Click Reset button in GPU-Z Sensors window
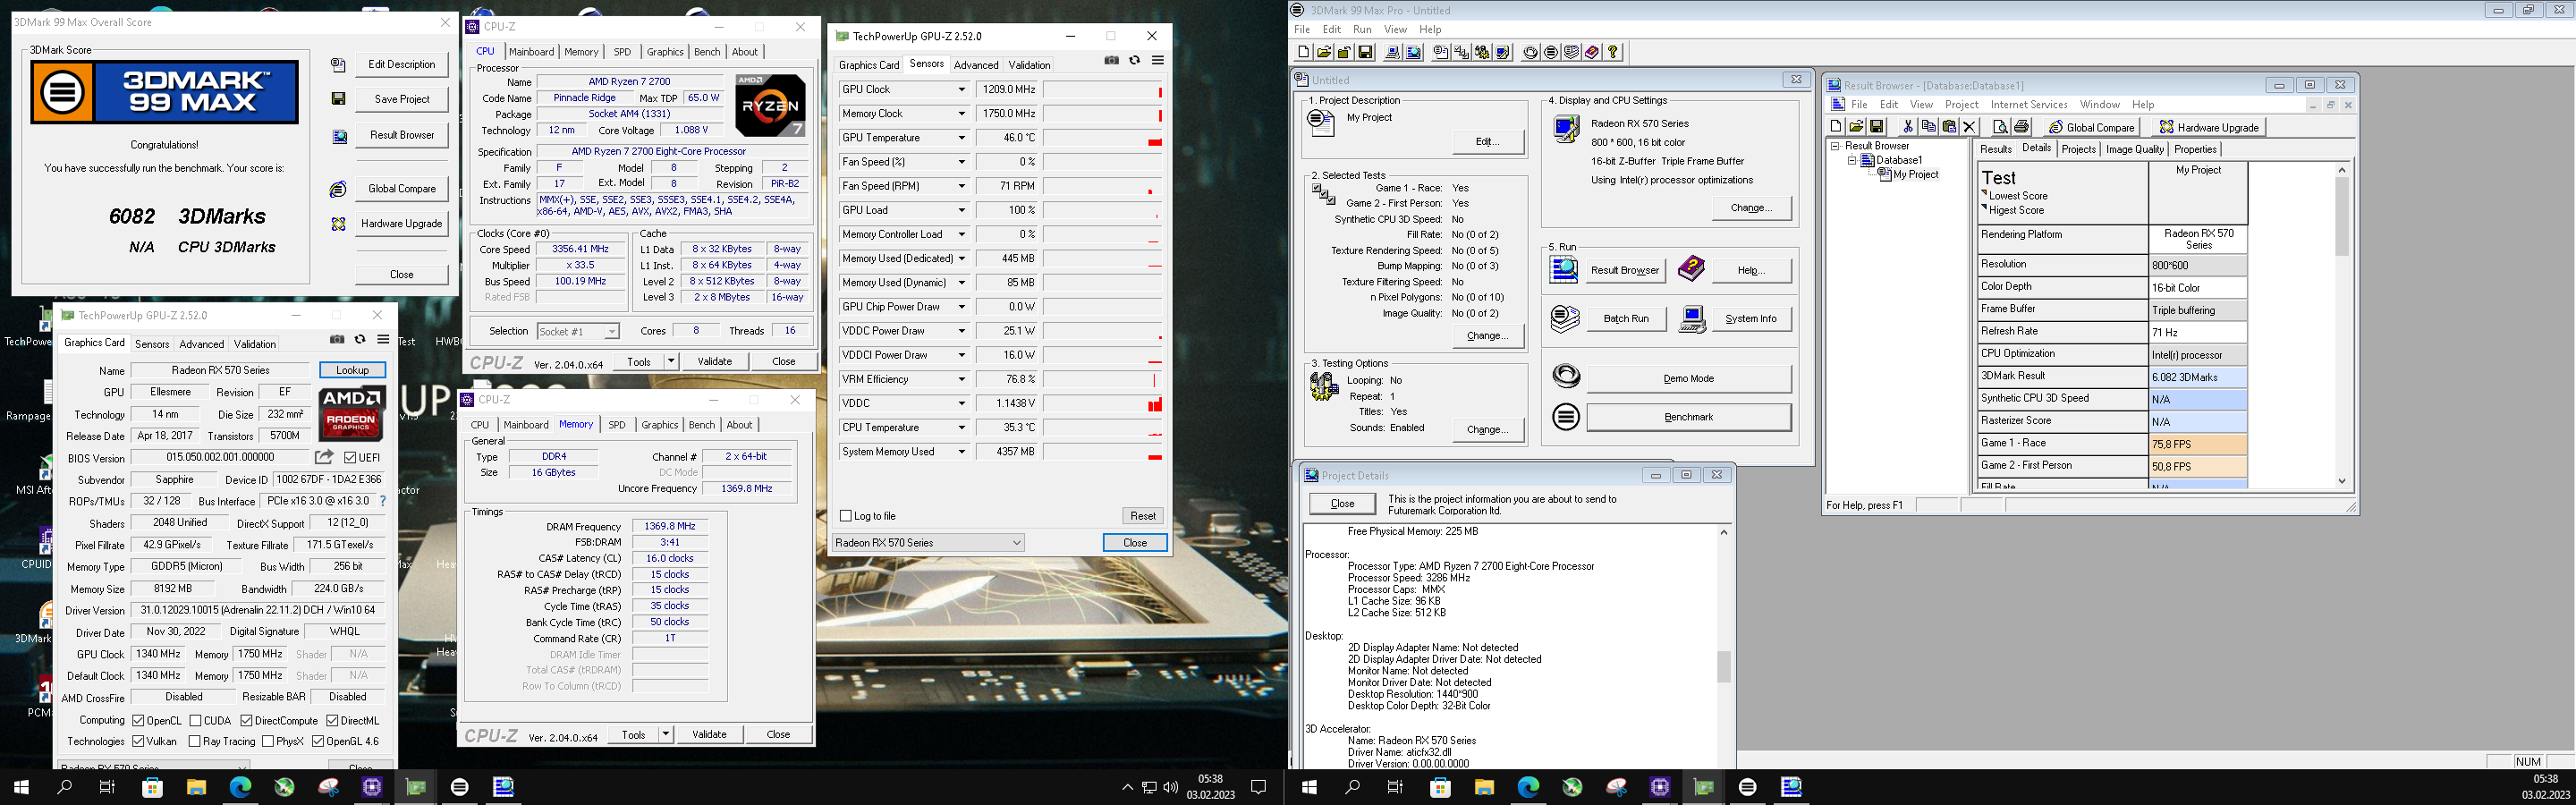The width and height of the screenshot is (2576, 805). (1143, 516)
